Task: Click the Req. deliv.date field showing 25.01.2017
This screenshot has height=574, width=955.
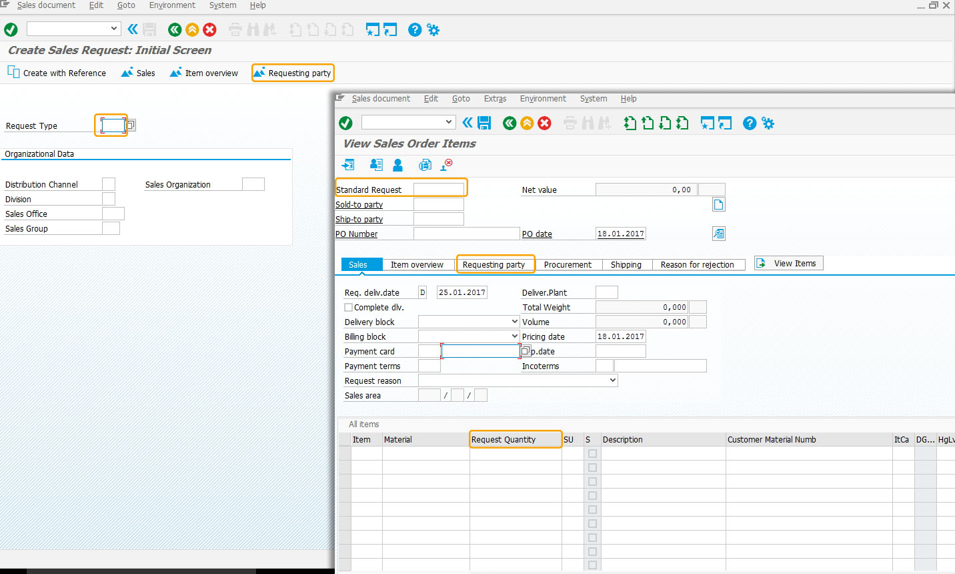Action: click(x=462, y=292)
